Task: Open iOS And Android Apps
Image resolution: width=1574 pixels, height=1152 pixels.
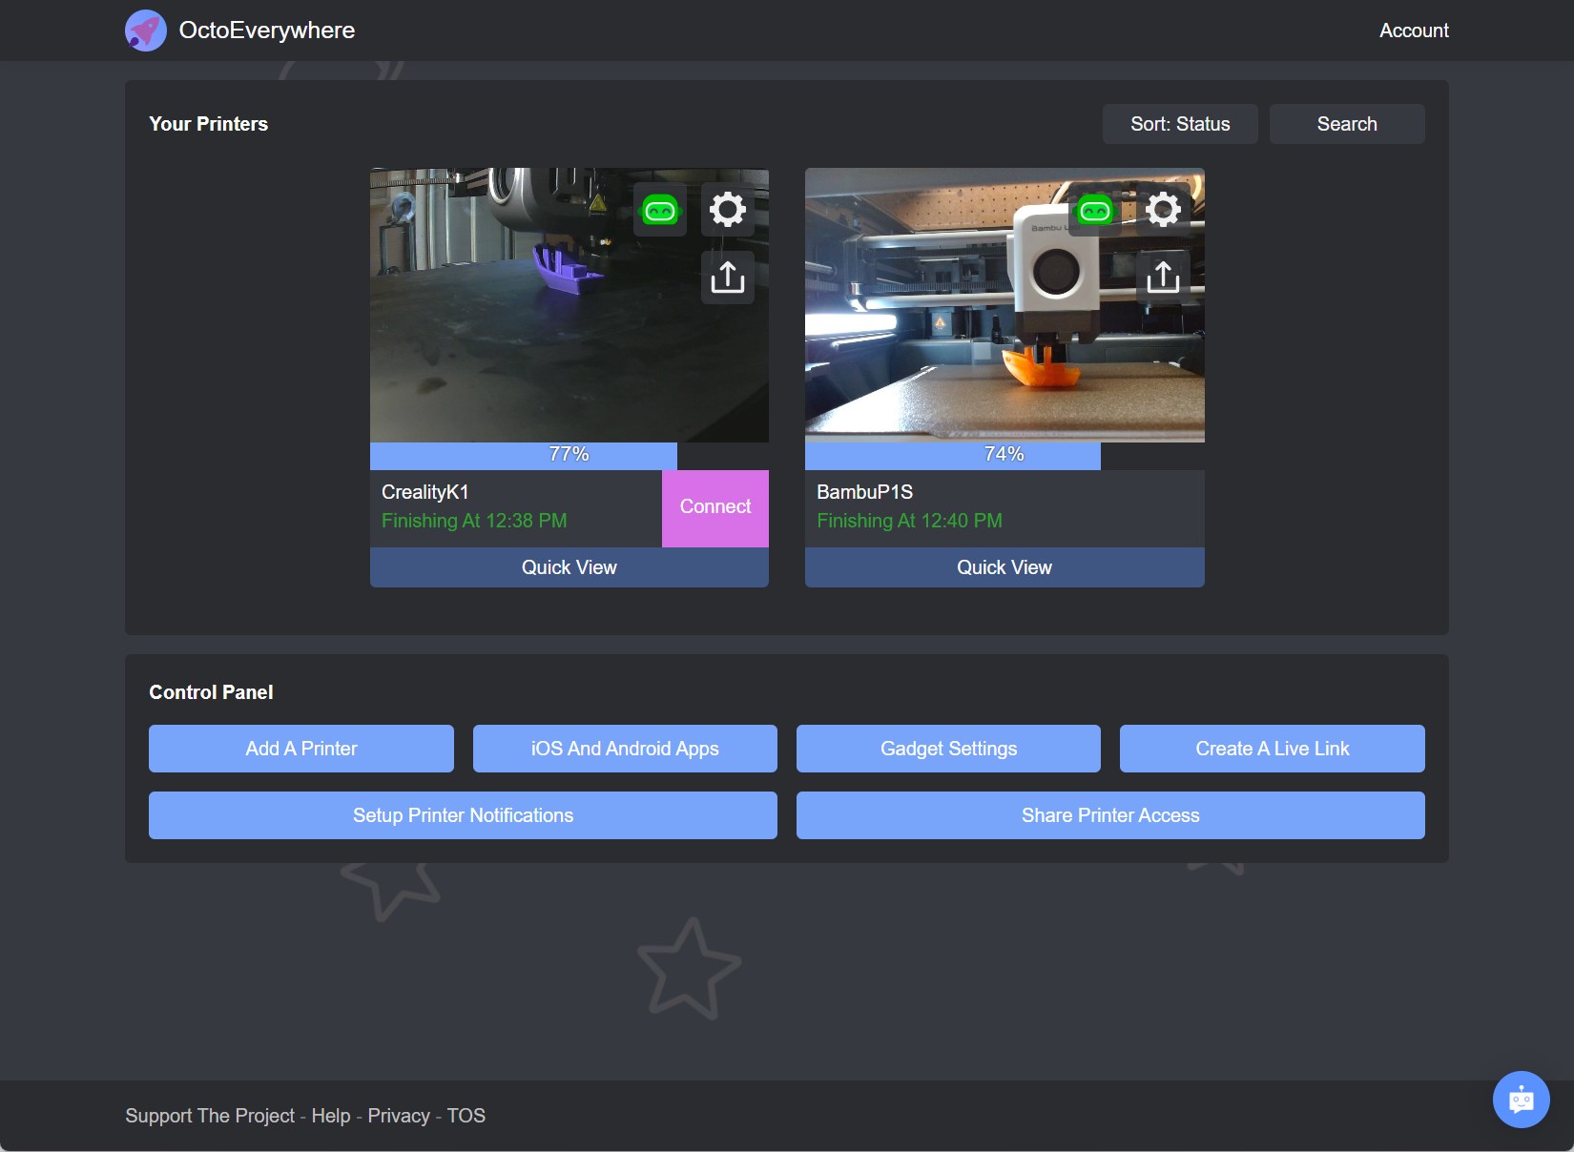Action: (x=624, y=749)
